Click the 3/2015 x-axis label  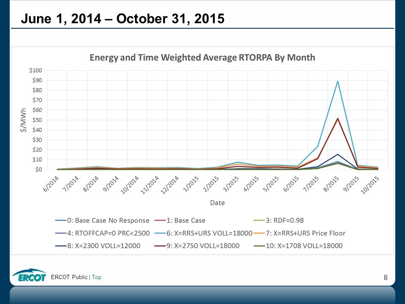click(231, 184)
